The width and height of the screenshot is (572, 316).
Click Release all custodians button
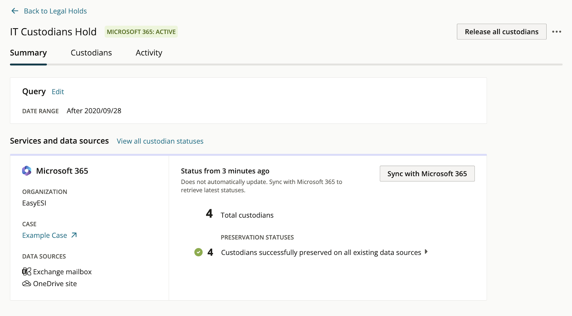pyautogui.click(x=502, y=32)
